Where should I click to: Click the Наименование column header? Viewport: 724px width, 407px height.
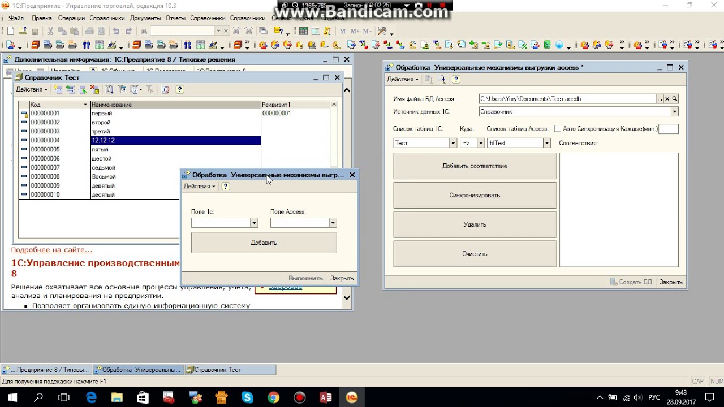(x=175, y=105)
